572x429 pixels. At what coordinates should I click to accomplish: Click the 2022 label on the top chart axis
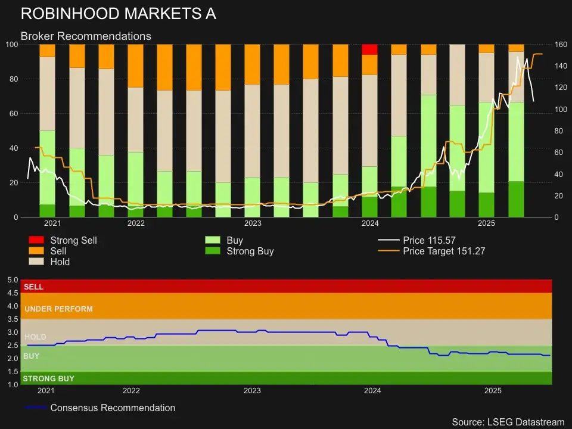pos(136,223)
